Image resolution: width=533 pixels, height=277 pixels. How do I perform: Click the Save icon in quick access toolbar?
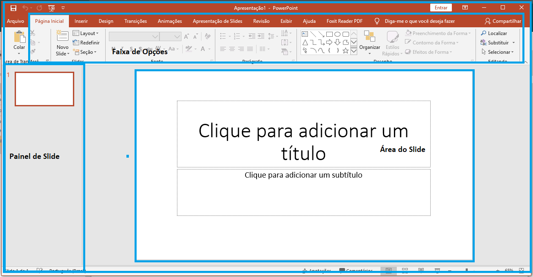point(13,8)
